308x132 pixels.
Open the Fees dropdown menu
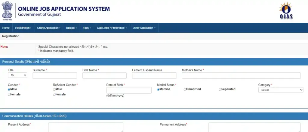tap(87, 28)
